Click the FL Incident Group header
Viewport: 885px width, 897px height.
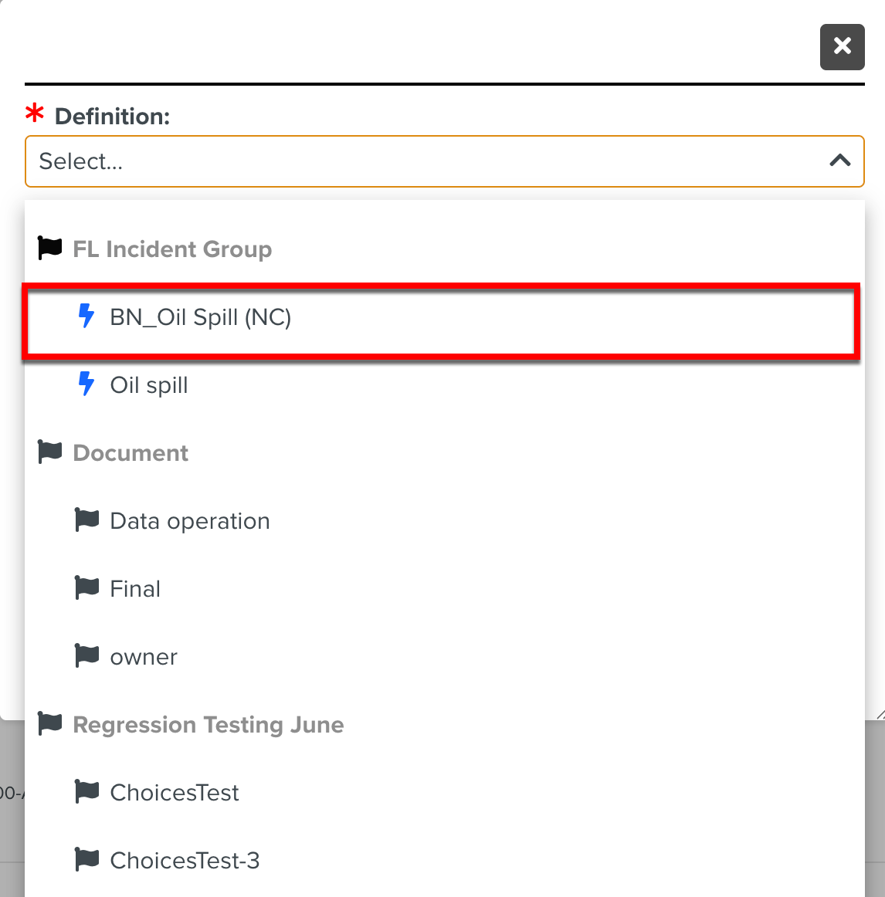pos(172,249)
